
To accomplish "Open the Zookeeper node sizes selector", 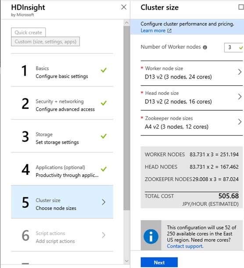I will pyautogui.click(x=192, y=123).
